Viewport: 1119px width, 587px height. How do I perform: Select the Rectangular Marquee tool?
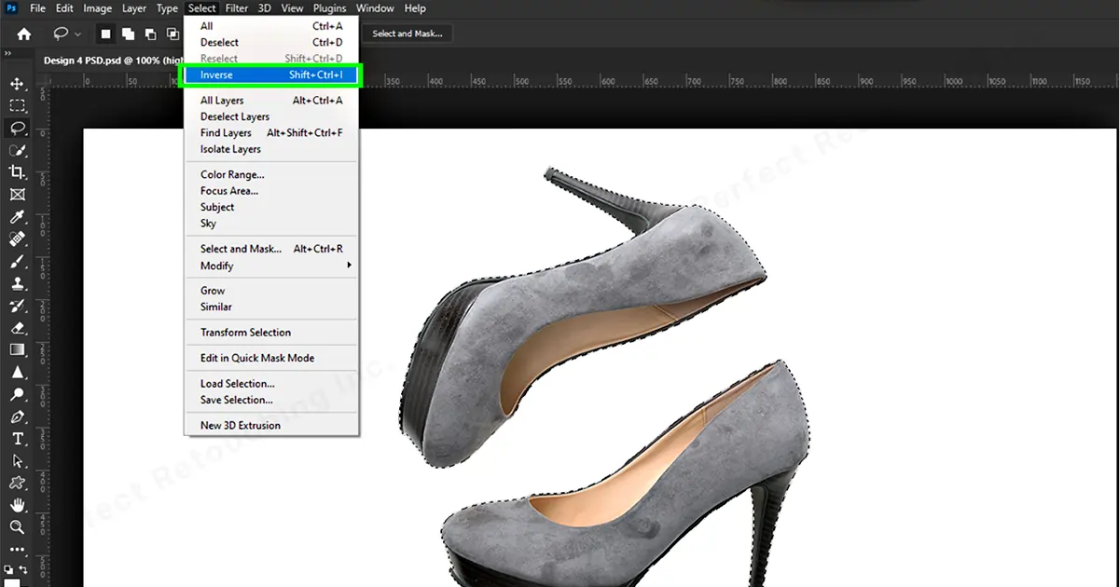click(x=17, y=106)
